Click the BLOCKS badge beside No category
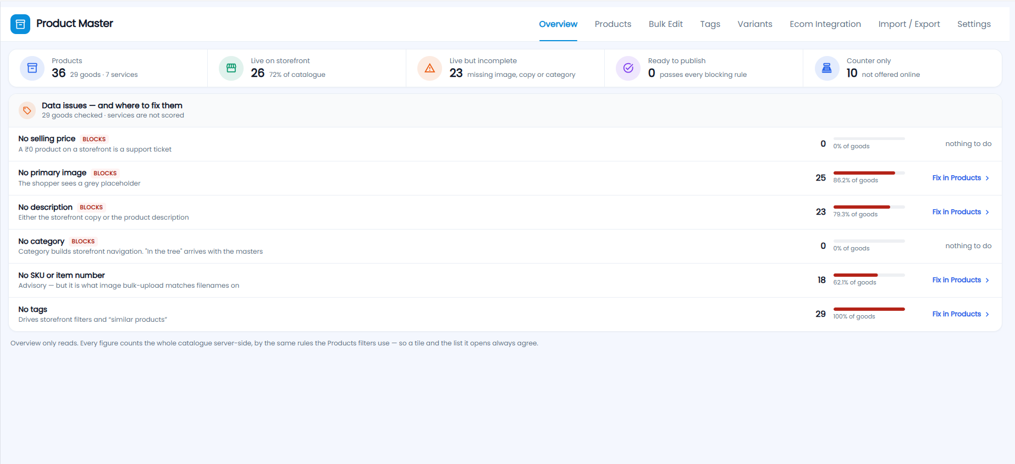 point(83,242)
